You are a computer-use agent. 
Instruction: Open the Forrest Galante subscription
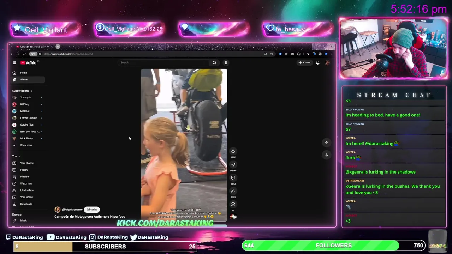pos(28,118)
